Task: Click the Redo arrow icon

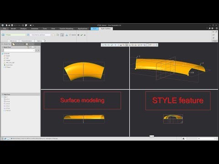Action: coord(19,25)
